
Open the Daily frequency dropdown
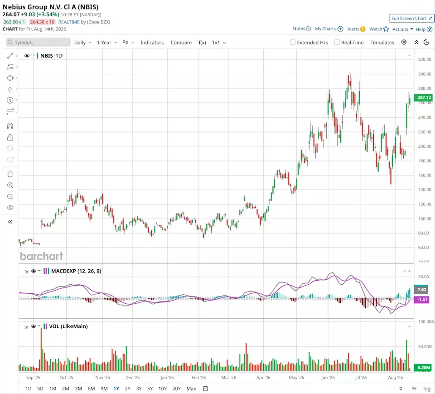(82, 43)
